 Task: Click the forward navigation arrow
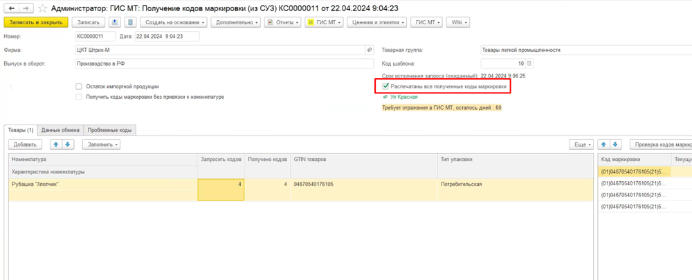(26, 8)
